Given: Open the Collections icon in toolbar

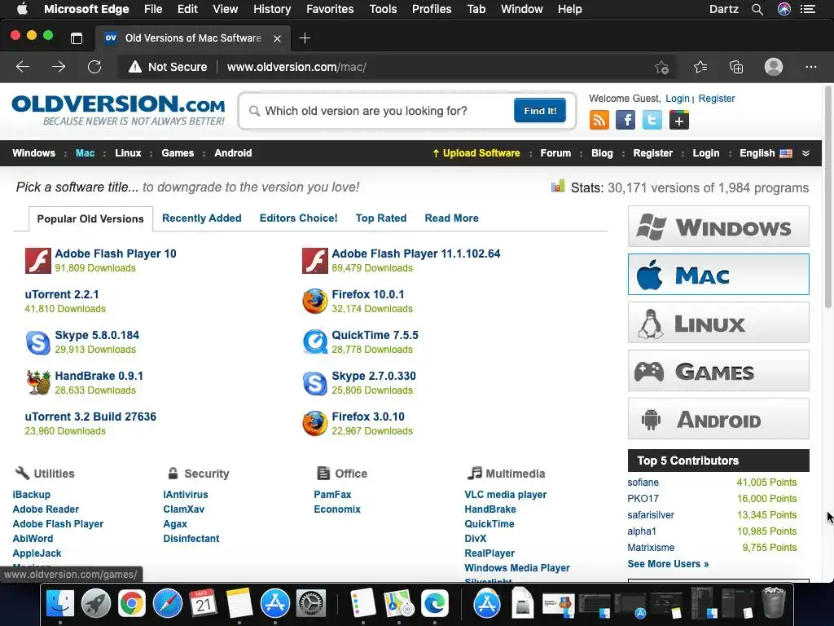Looking at the screenshot, I should coord(736,67).
